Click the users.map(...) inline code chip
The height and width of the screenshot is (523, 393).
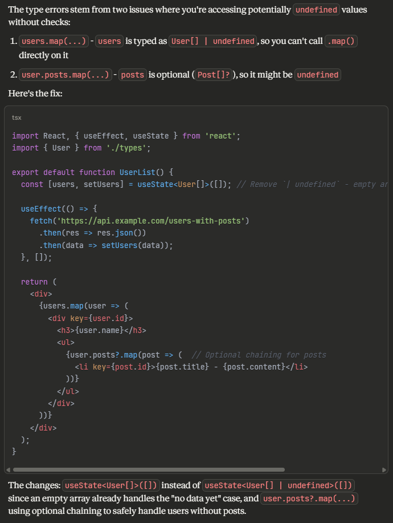point(54,41)
